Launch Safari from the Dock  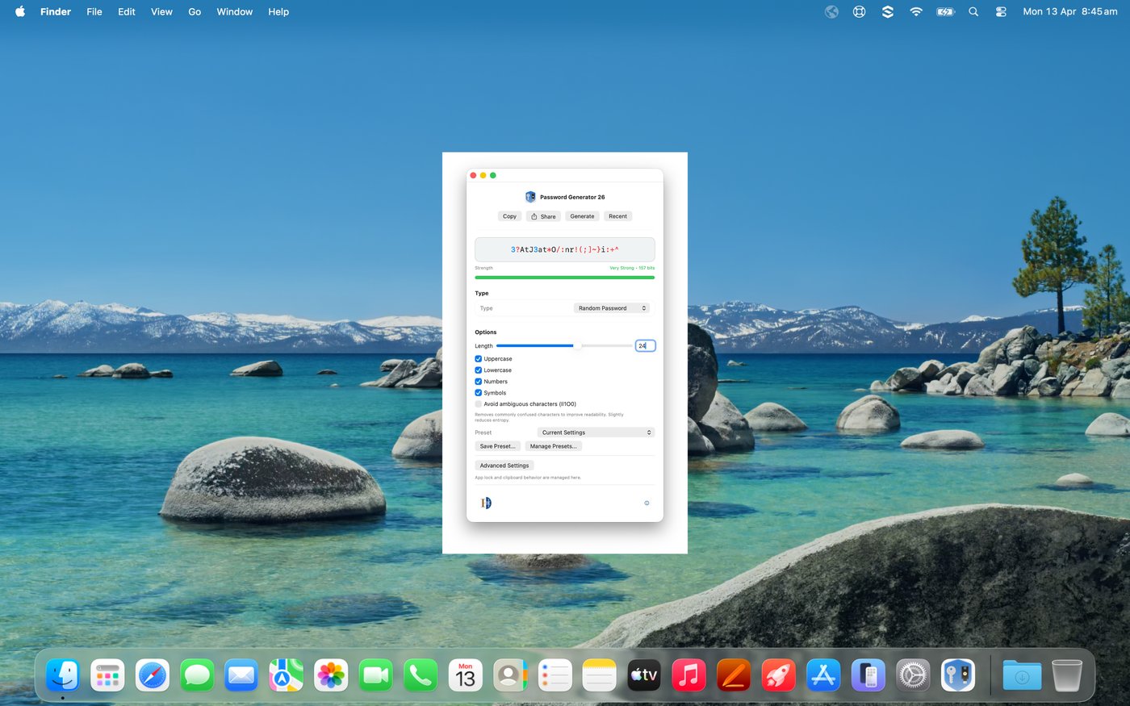tap(153, 675)
